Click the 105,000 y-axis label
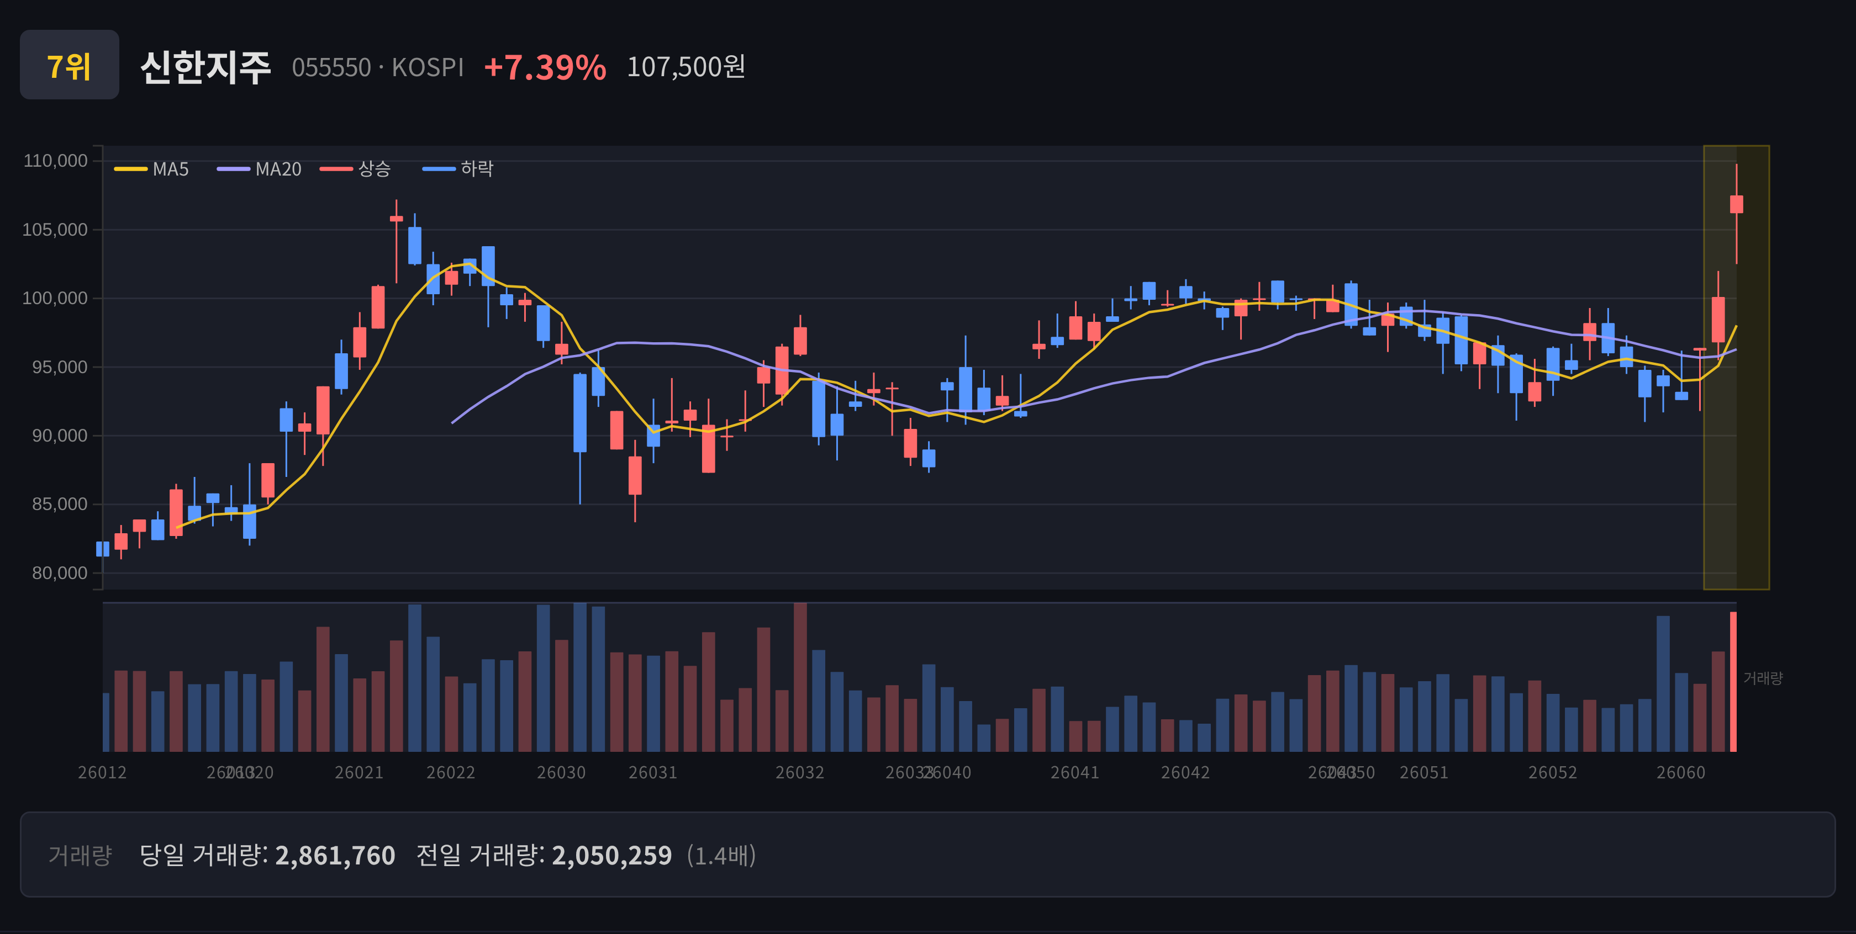 click(x=55, y=230)
